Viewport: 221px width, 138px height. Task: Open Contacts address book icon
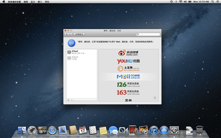[x=73, y=130]
